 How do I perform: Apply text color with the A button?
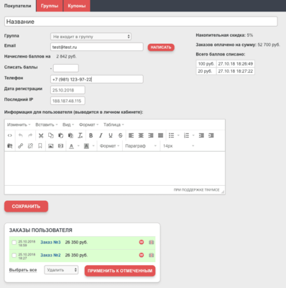pyautogui.click(x=71, y=146)
